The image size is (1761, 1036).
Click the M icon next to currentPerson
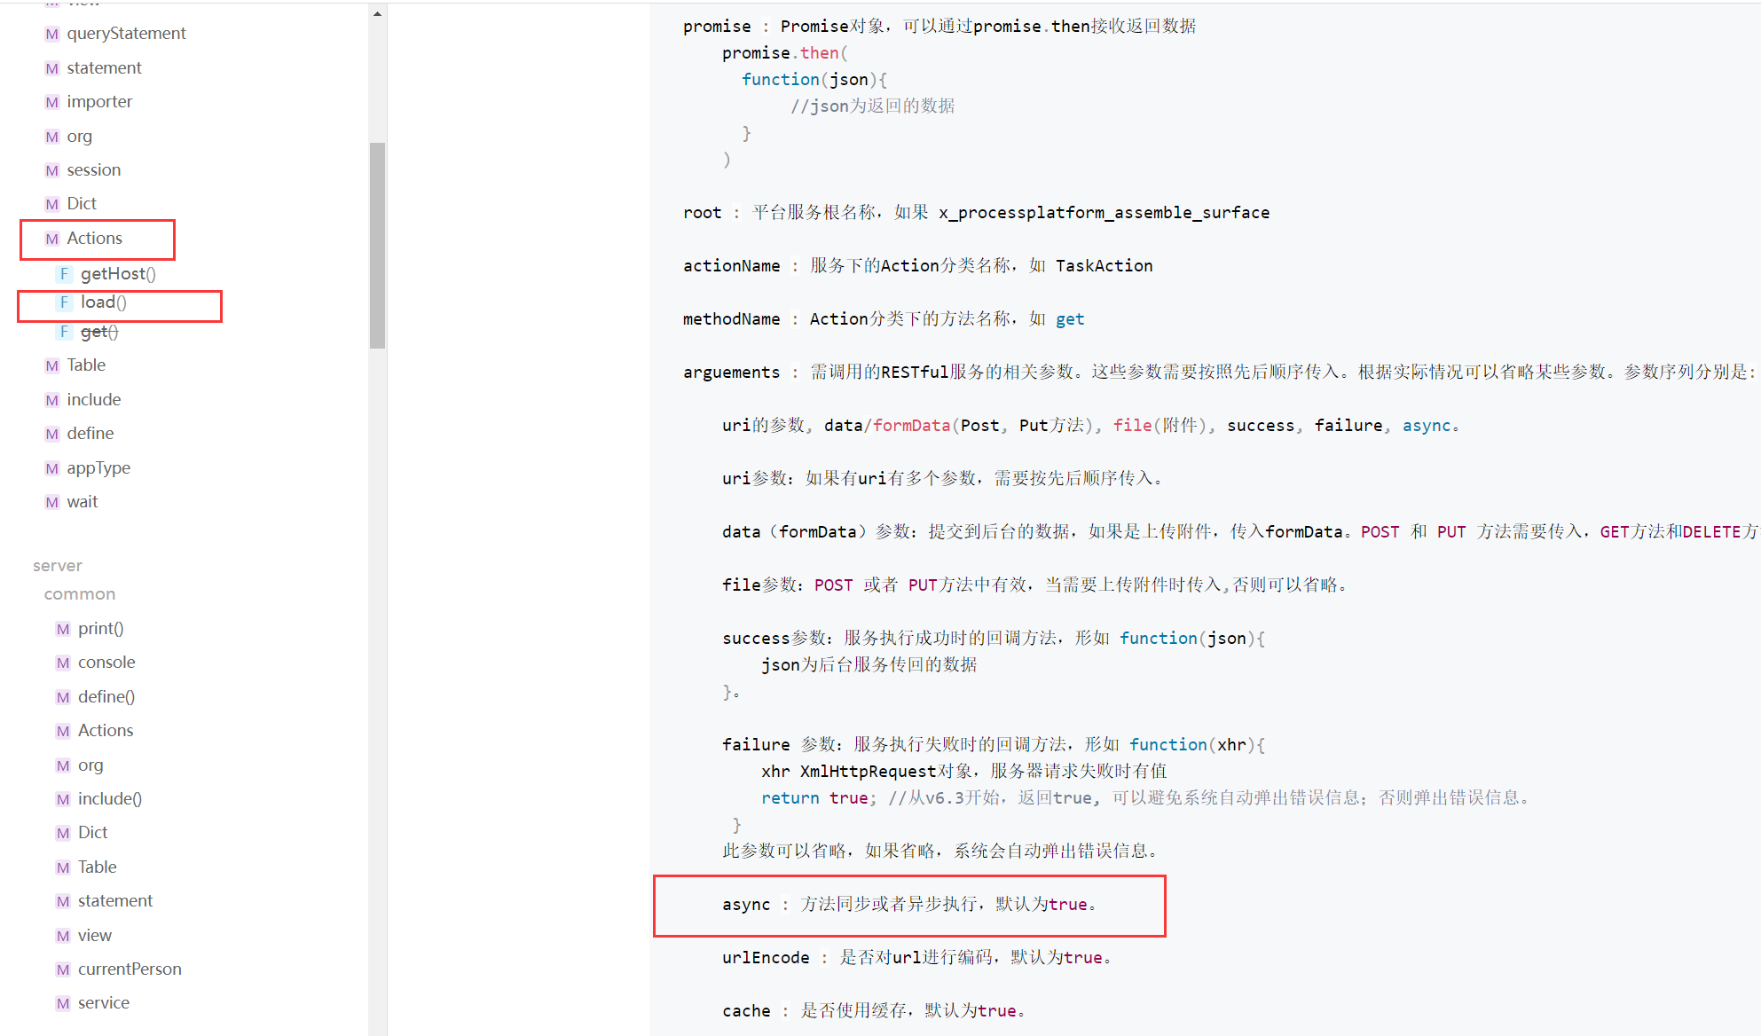coord(63,970)
